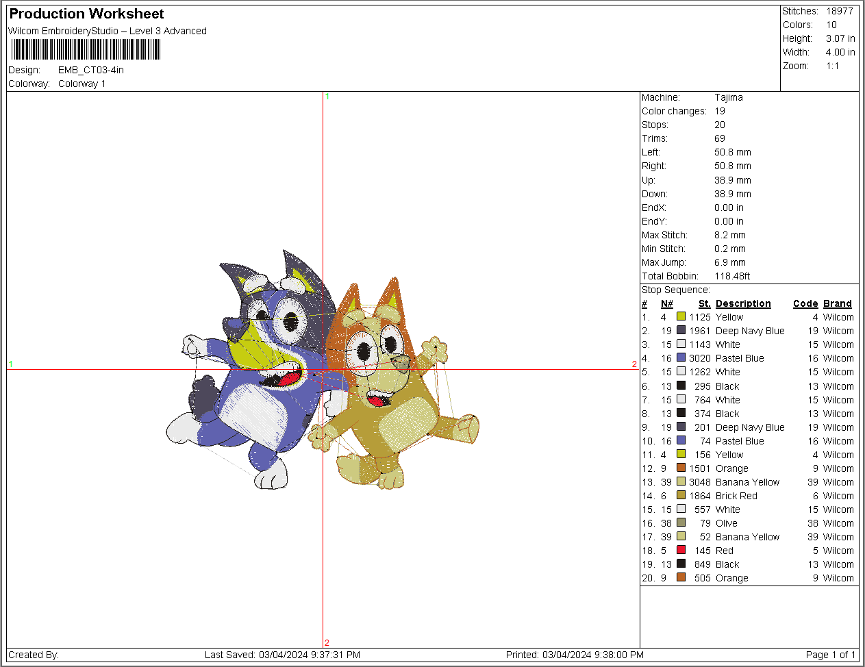Click the Color changes label
The height and width of the screenshot is (667, 865).
[x=674, y=111]
